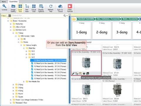
Task: Go to Standard Assemblies breadcrumb
Action: click(86, 19)
